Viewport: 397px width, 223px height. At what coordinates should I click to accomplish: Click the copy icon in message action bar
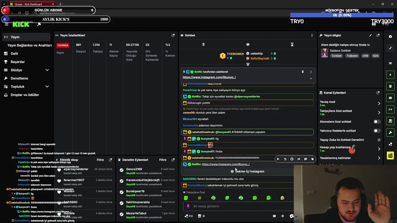pos(312,159)
